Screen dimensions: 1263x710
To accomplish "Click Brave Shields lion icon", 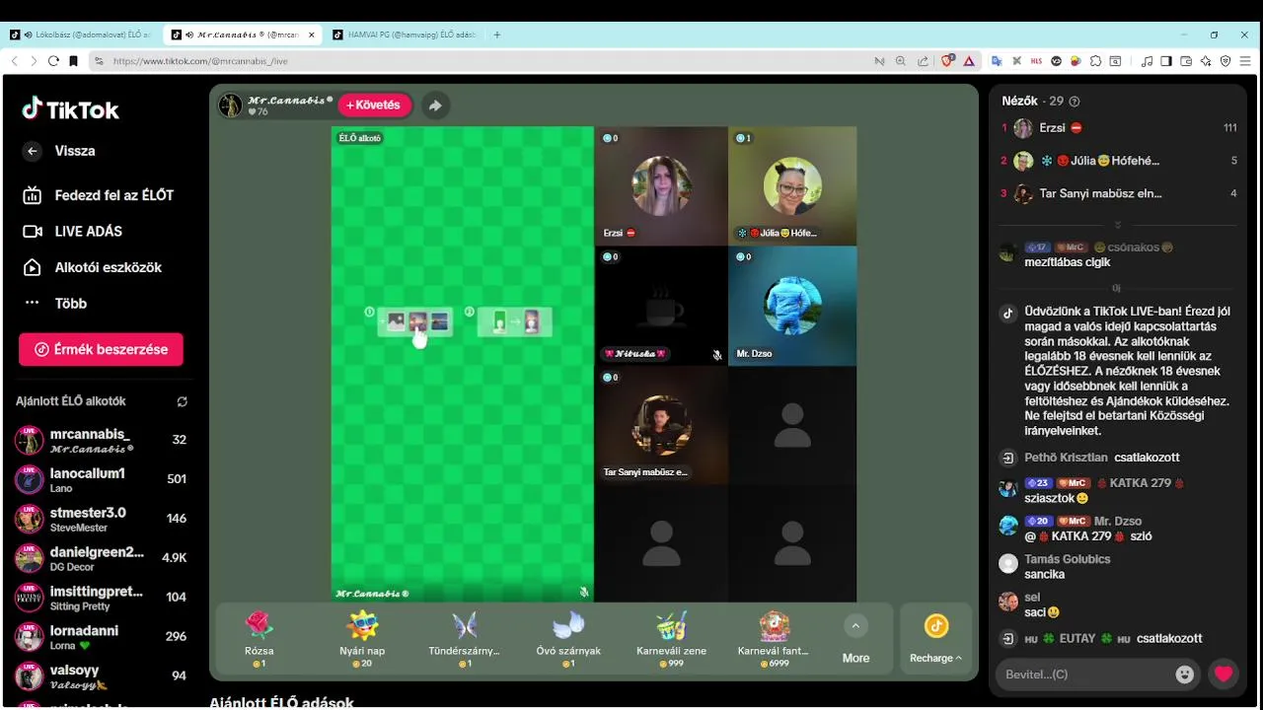I will coord(947,61).
